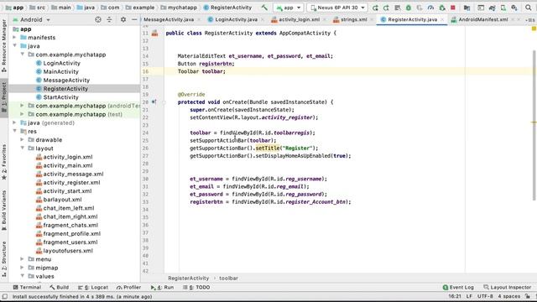
Task: Toggle the 2: Favorites tool window
Action: [3, 162]
